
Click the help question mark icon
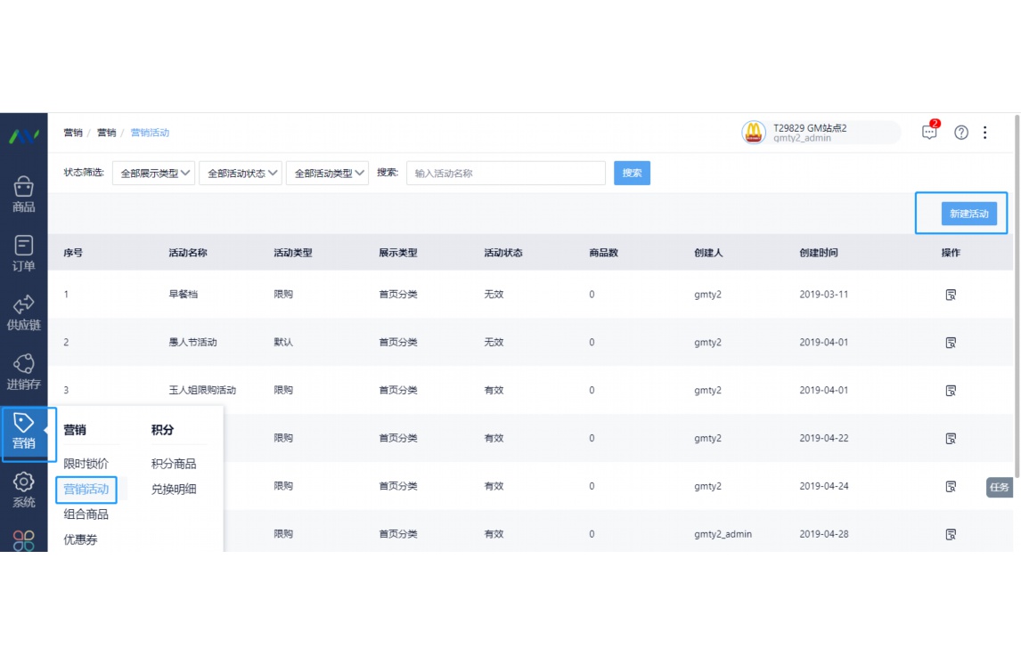point(961,132)
